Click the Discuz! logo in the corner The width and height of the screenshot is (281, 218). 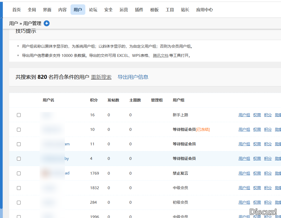pos(263,212)
